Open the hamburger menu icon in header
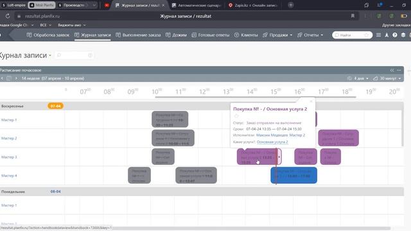Viewport: 411px width, 231px height. tap(378, 35)
